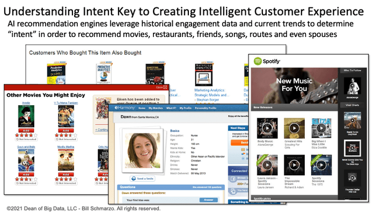This screenshot has width=381, height=214.
Task: Play Big When I Was Little album
Action: coord(321,128)
